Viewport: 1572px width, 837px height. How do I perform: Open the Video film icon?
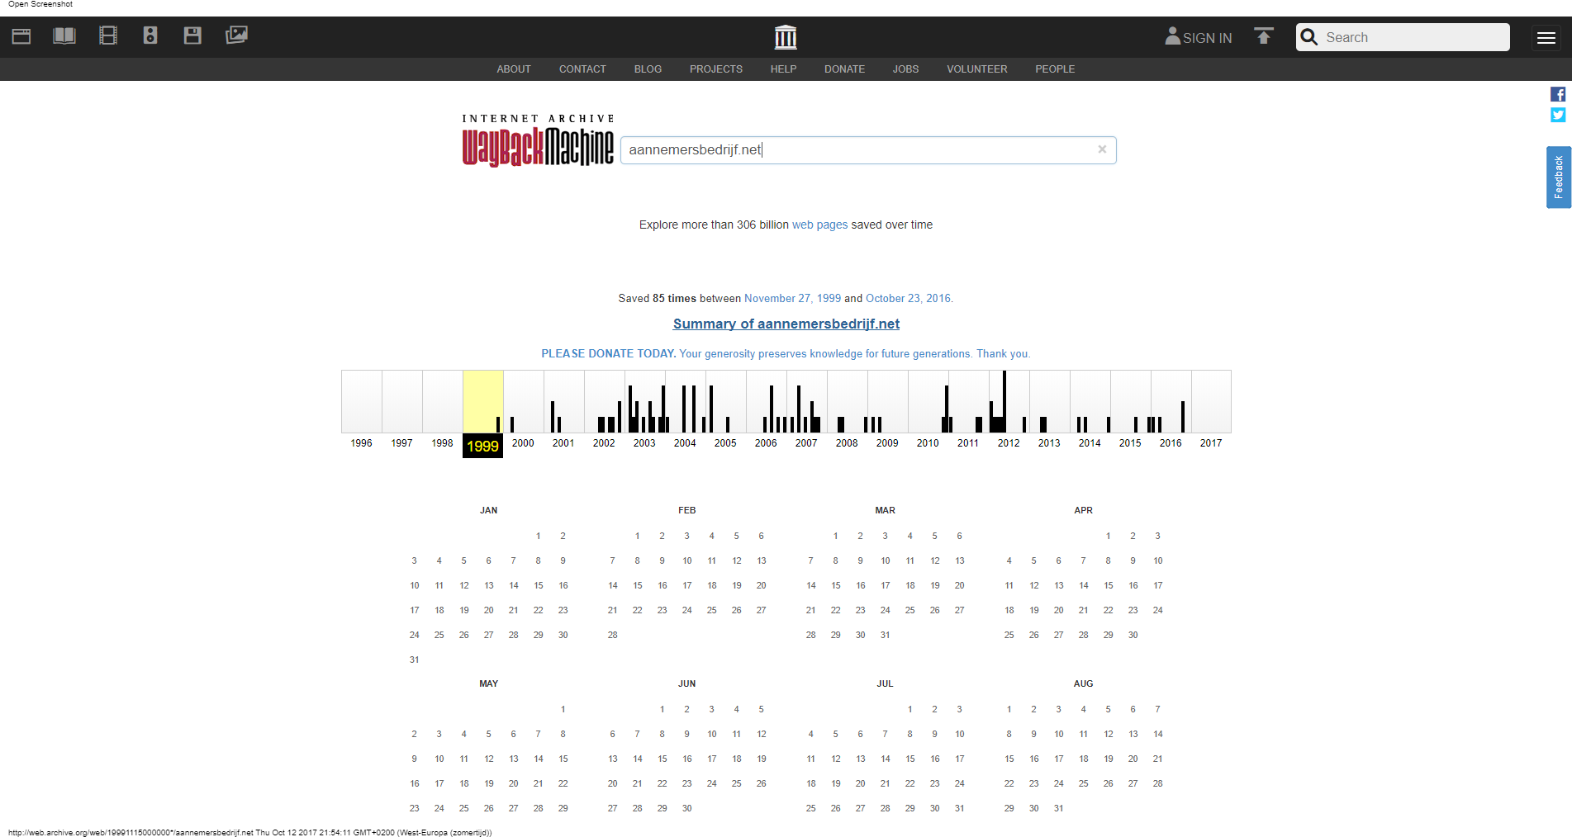point(108,35)
